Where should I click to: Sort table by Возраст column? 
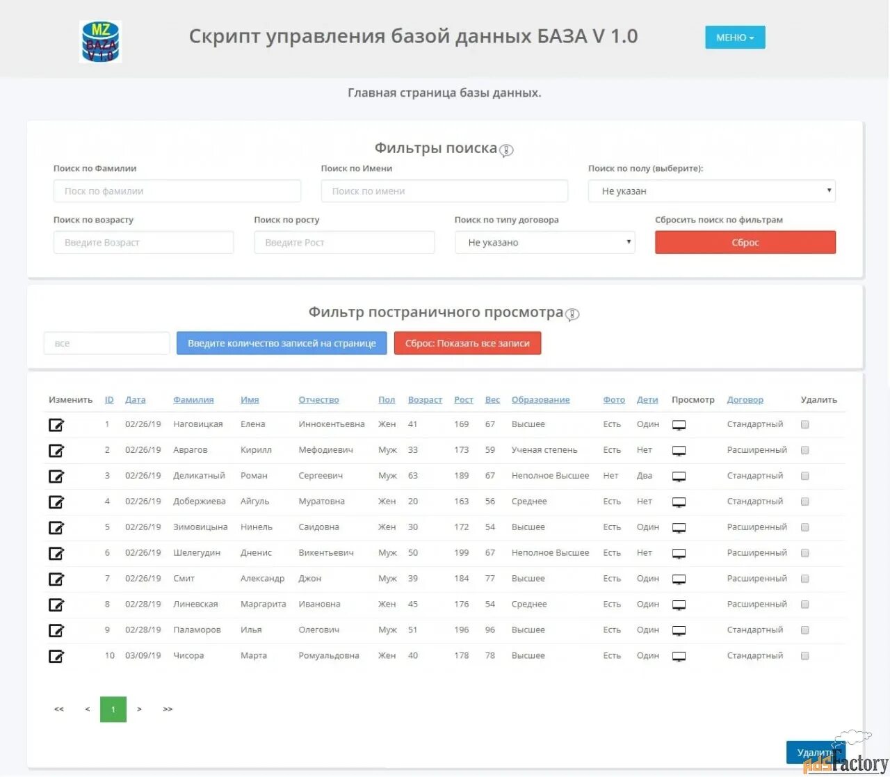point(425,400)
